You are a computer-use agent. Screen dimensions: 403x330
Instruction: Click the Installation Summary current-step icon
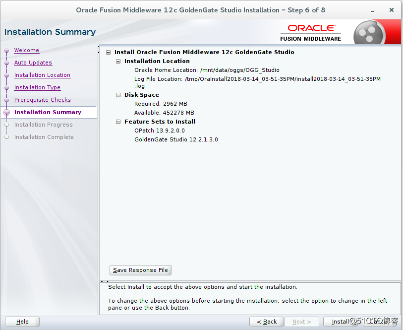tap(7, 113)
